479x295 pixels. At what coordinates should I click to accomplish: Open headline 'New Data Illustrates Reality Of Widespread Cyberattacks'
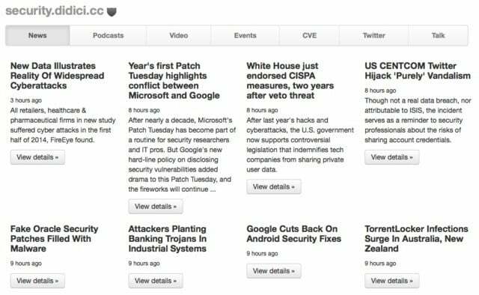click(x=57, y=76)
